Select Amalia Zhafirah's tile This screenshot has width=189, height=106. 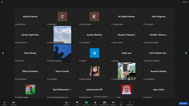pyautogui.click(x=94, y=35)
